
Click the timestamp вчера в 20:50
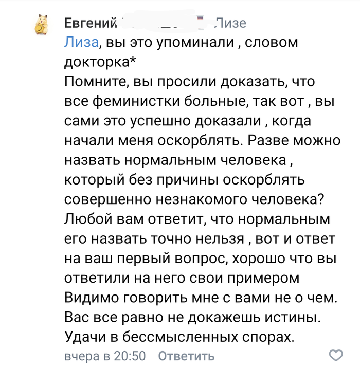[105, 356]
